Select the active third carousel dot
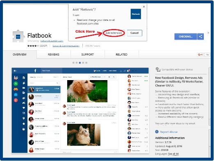Image resolution: width=214 pixels, height=161 pixels. [x=80, y=63]
